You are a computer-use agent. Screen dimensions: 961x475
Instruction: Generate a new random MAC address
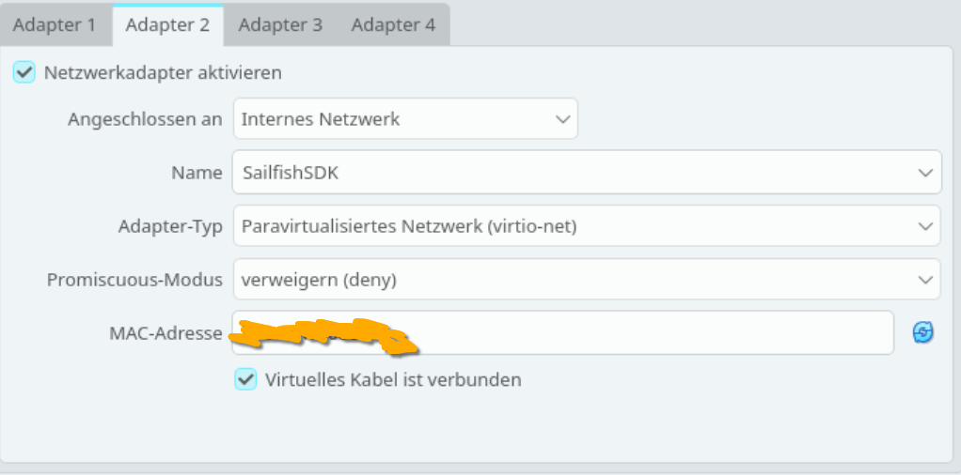(923, 332)
